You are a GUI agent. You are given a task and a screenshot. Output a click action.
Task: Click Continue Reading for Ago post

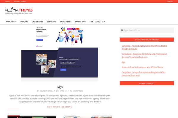[x=60, y=107]
